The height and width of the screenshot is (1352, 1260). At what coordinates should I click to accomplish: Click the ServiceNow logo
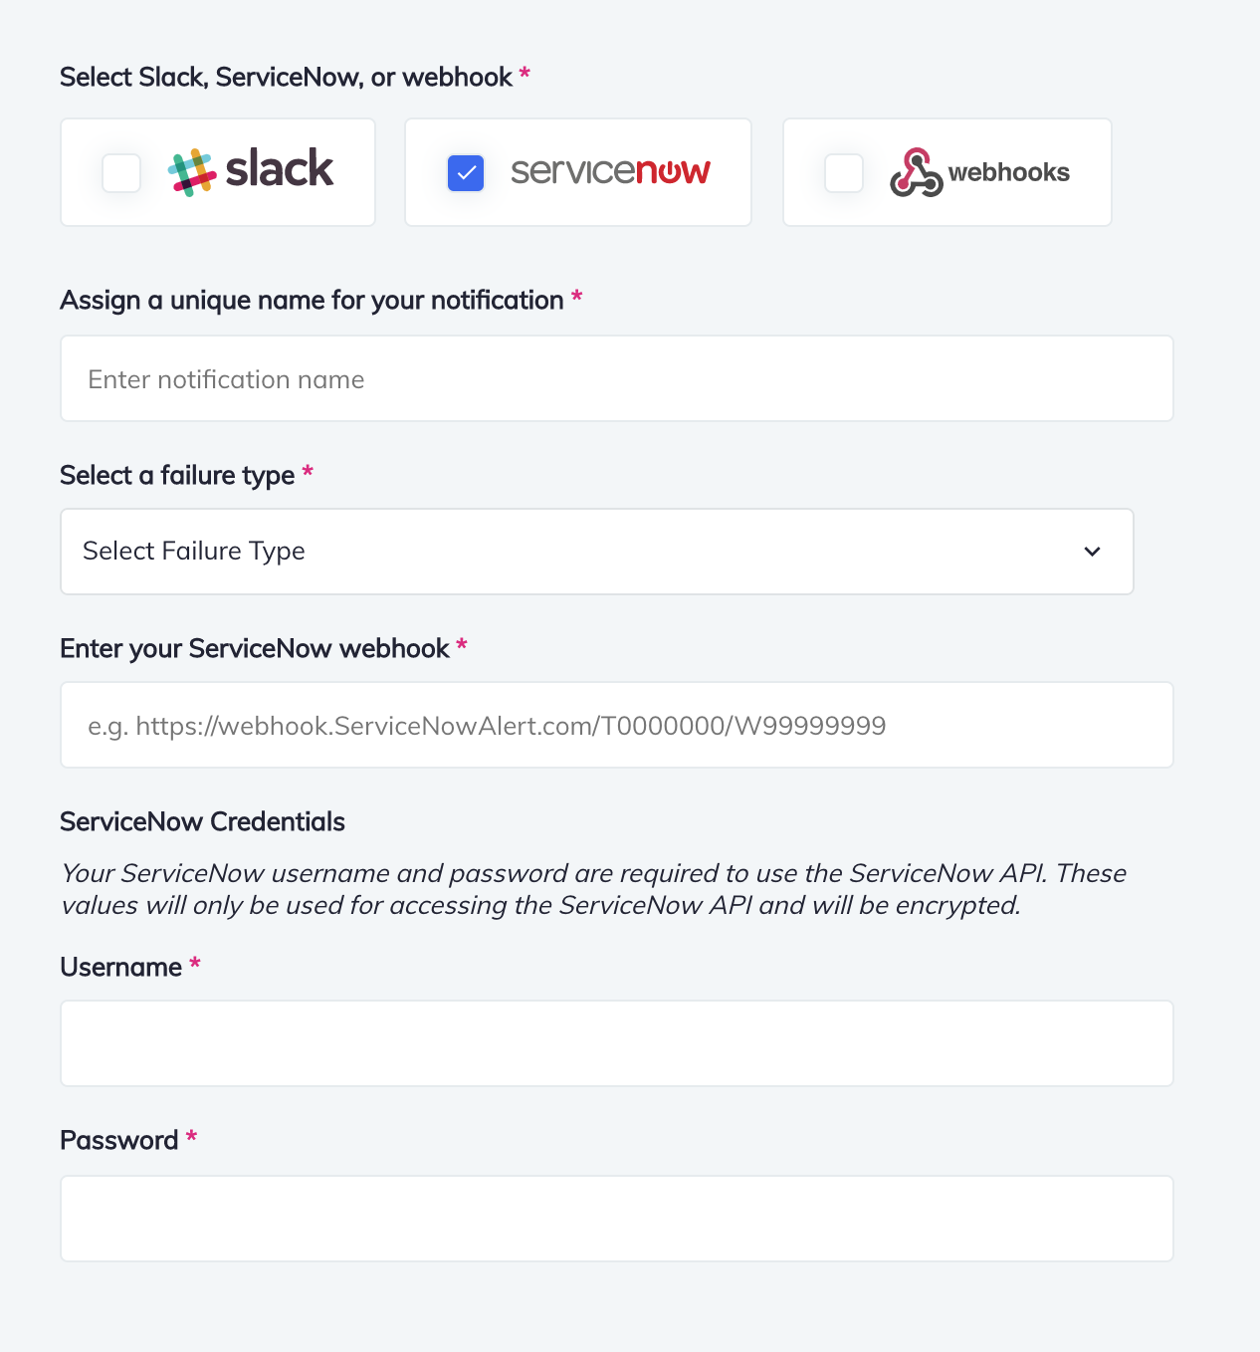[x=610, y=171]
